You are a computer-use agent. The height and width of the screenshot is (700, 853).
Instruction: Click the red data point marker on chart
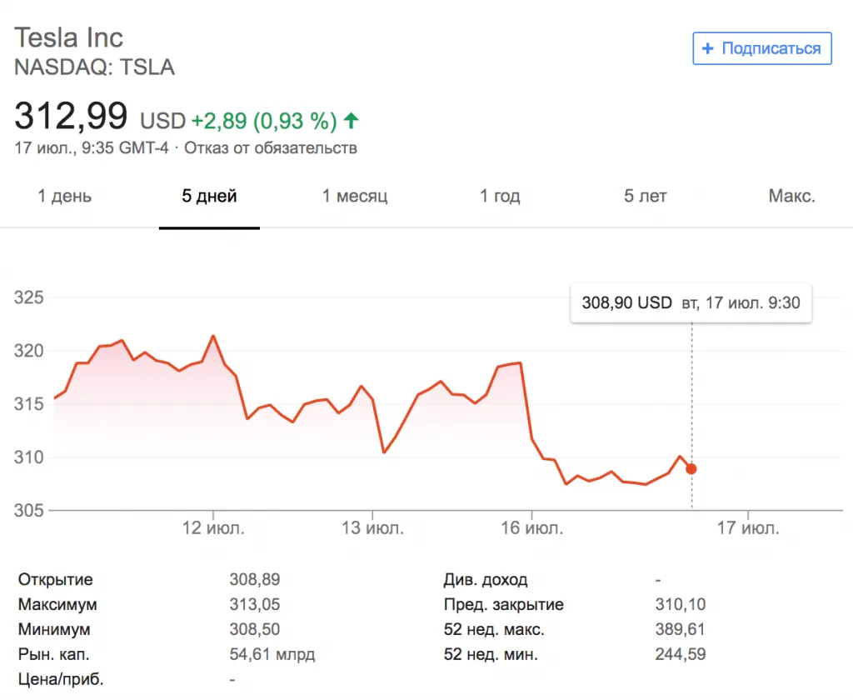tap(691, 469)
